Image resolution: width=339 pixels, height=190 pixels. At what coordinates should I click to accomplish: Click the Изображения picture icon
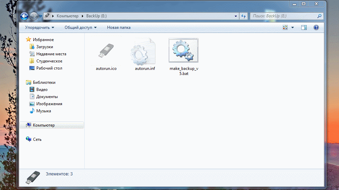(32, 104)
